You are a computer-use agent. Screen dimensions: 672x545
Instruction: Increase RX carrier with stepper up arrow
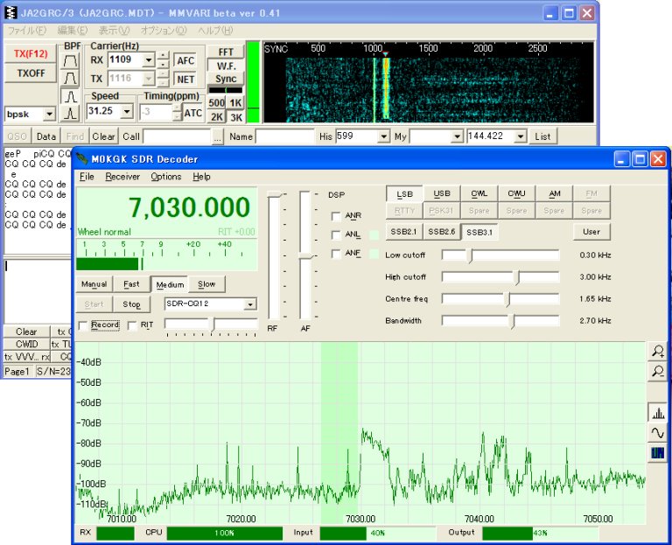[x=163, y=56]
